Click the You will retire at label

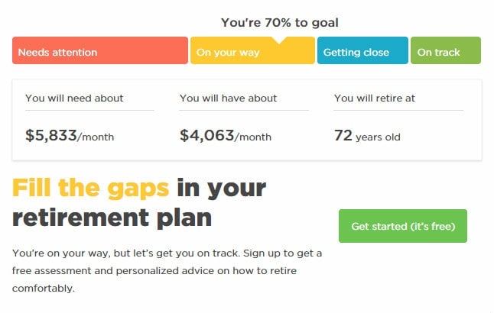pos(375,98)
